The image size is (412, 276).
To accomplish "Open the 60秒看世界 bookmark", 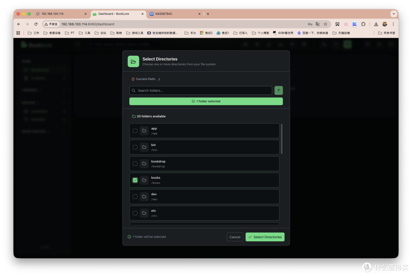I will 283,33.
